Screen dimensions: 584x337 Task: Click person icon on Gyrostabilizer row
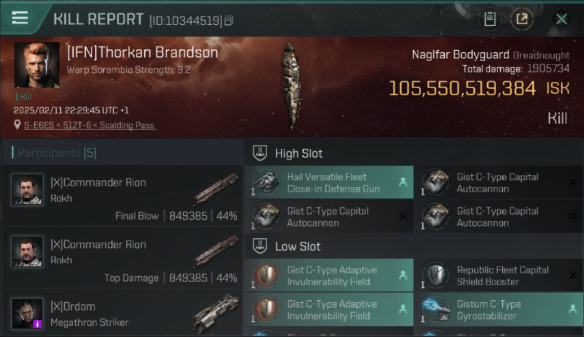click(573, 309)
